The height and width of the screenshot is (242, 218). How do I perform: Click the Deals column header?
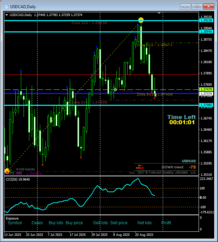tap(37, 223)
